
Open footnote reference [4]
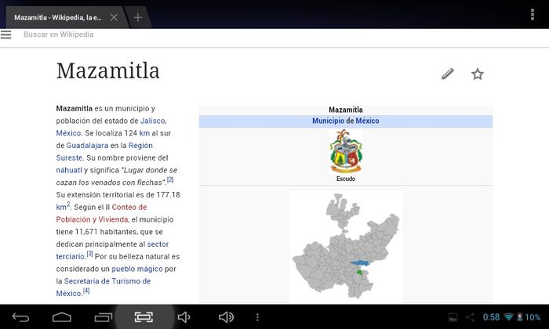[x=86, y=291]
